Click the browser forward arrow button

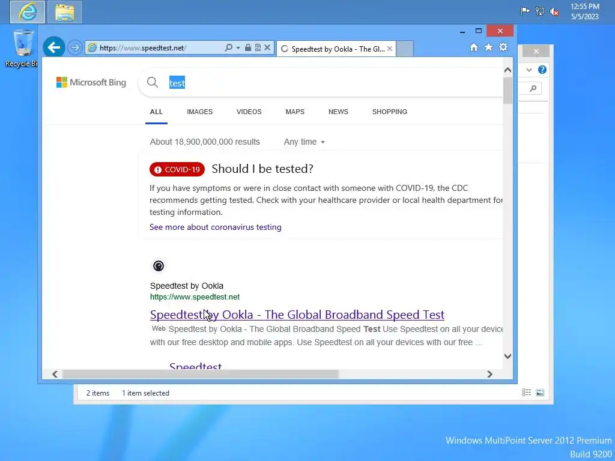click(74, 48)
